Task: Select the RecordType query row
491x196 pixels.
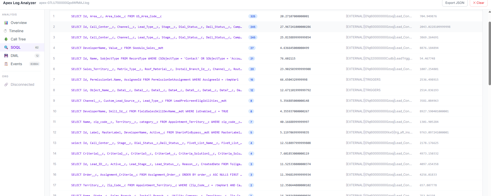Action: coord(266,58)
